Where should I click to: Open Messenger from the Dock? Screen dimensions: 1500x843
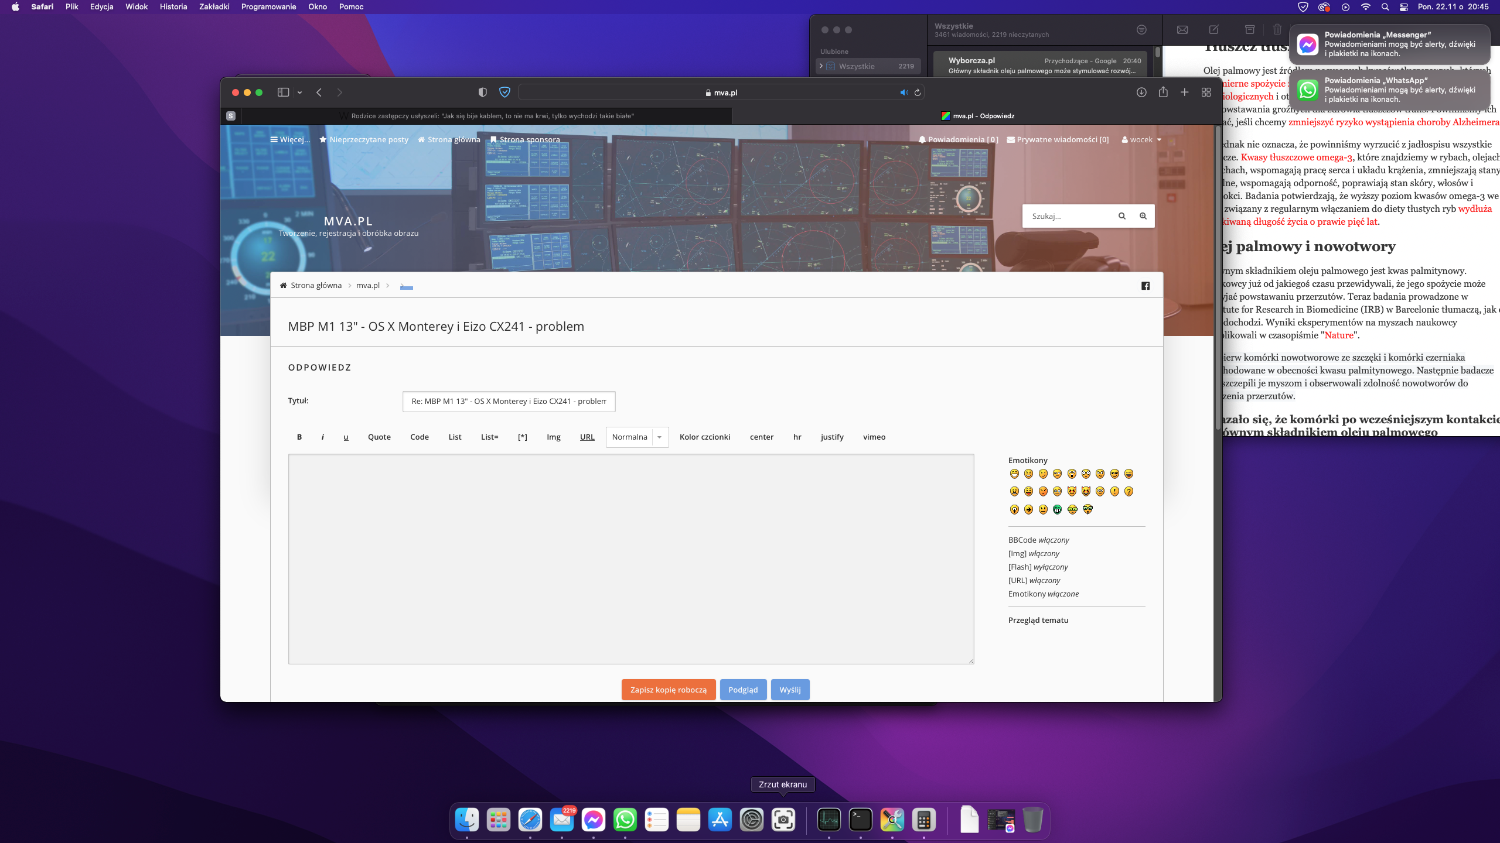[x=593, y=820]
